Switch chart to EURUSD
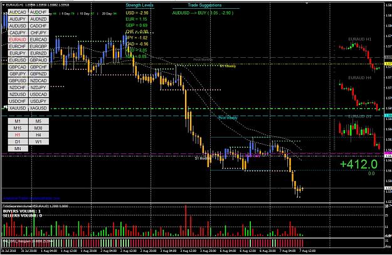 [x=18, y=60]
